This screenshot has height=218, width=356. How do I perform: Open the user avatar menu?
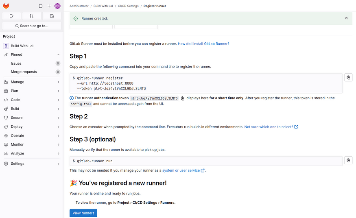57,6
